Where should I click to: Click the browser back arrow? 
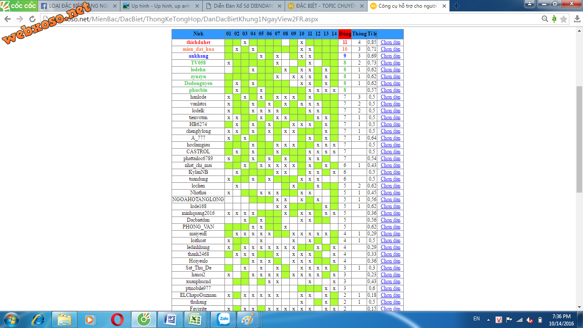pyautogui.click(x=8, y=19)
